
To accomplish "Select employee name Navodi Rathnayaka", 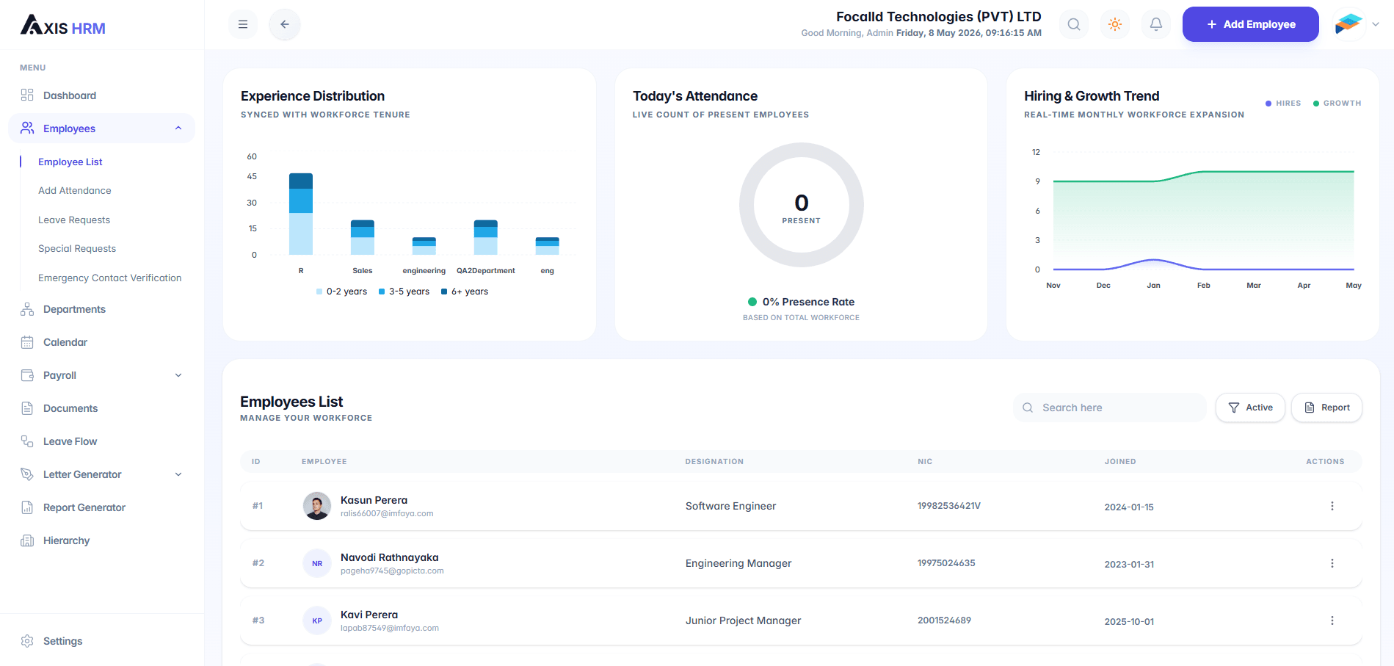I will [x=390, y=557].
